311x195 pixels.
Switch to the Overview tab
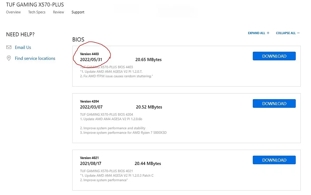13,12
